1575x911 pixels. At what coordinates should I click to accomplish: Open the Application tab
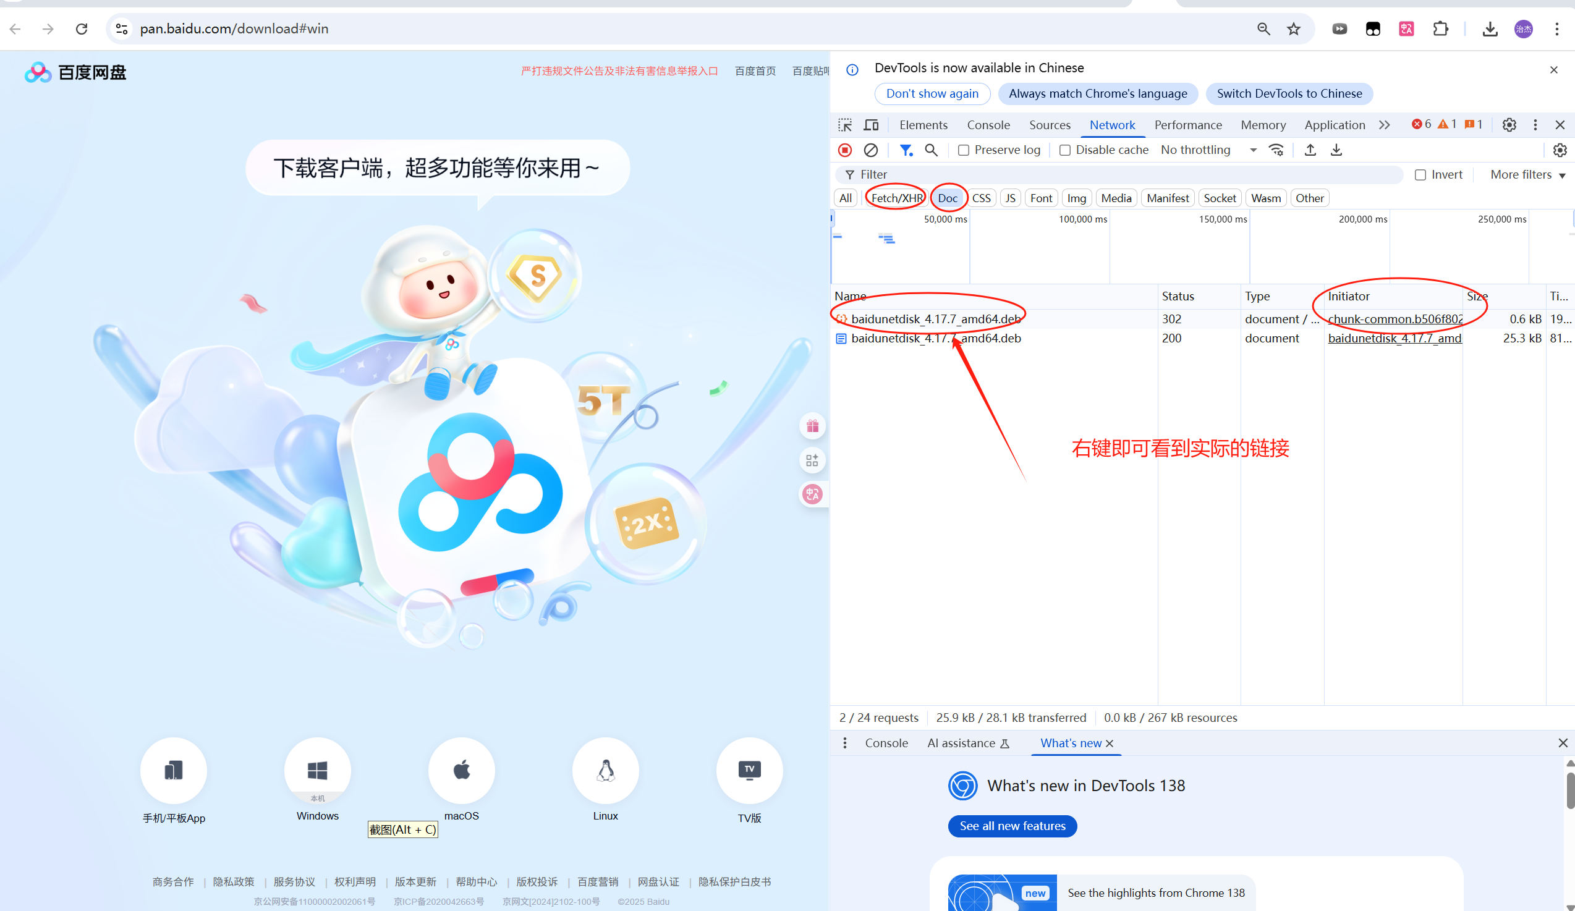pos(1335,125)
